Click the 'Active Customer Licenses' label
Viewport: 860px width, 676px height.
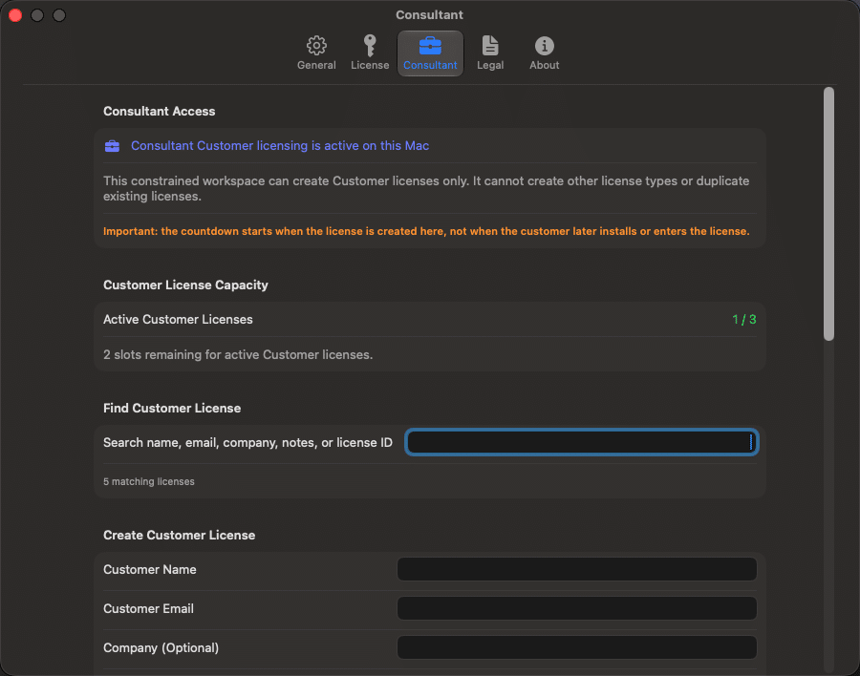[178, 320]
